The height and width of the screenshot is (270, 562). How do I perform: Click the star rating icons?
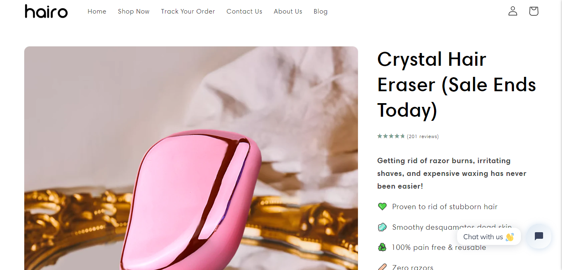[391, 136]
